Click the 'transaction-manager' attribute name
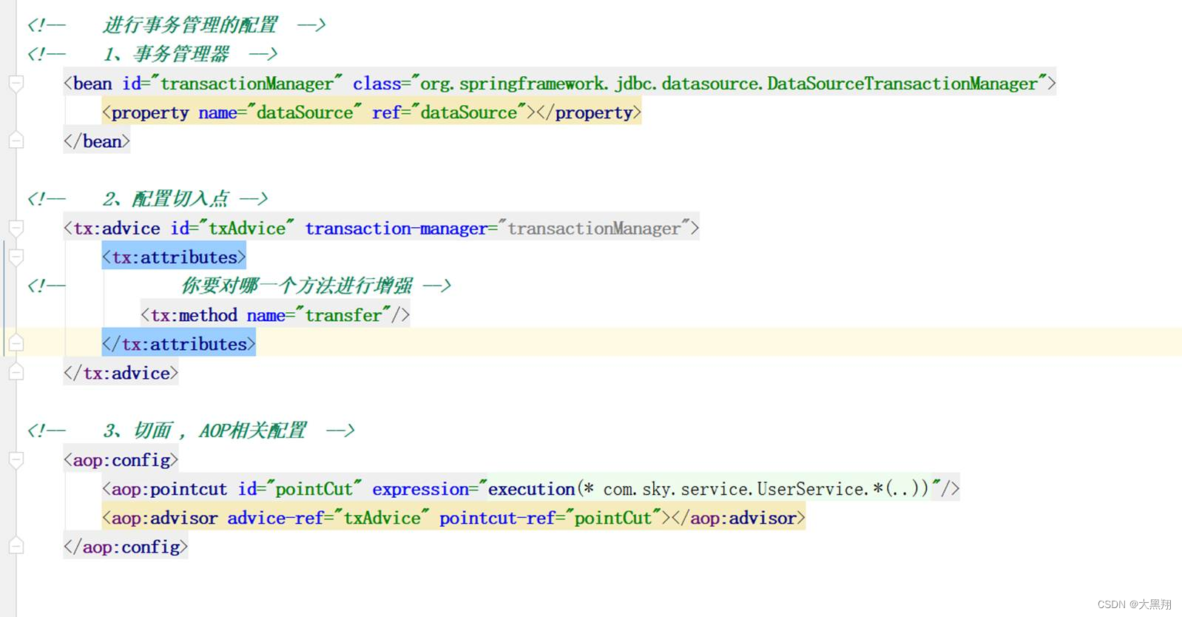This screenshot has width=1182, height=617. pyautogui.click(x=396, y=229)
